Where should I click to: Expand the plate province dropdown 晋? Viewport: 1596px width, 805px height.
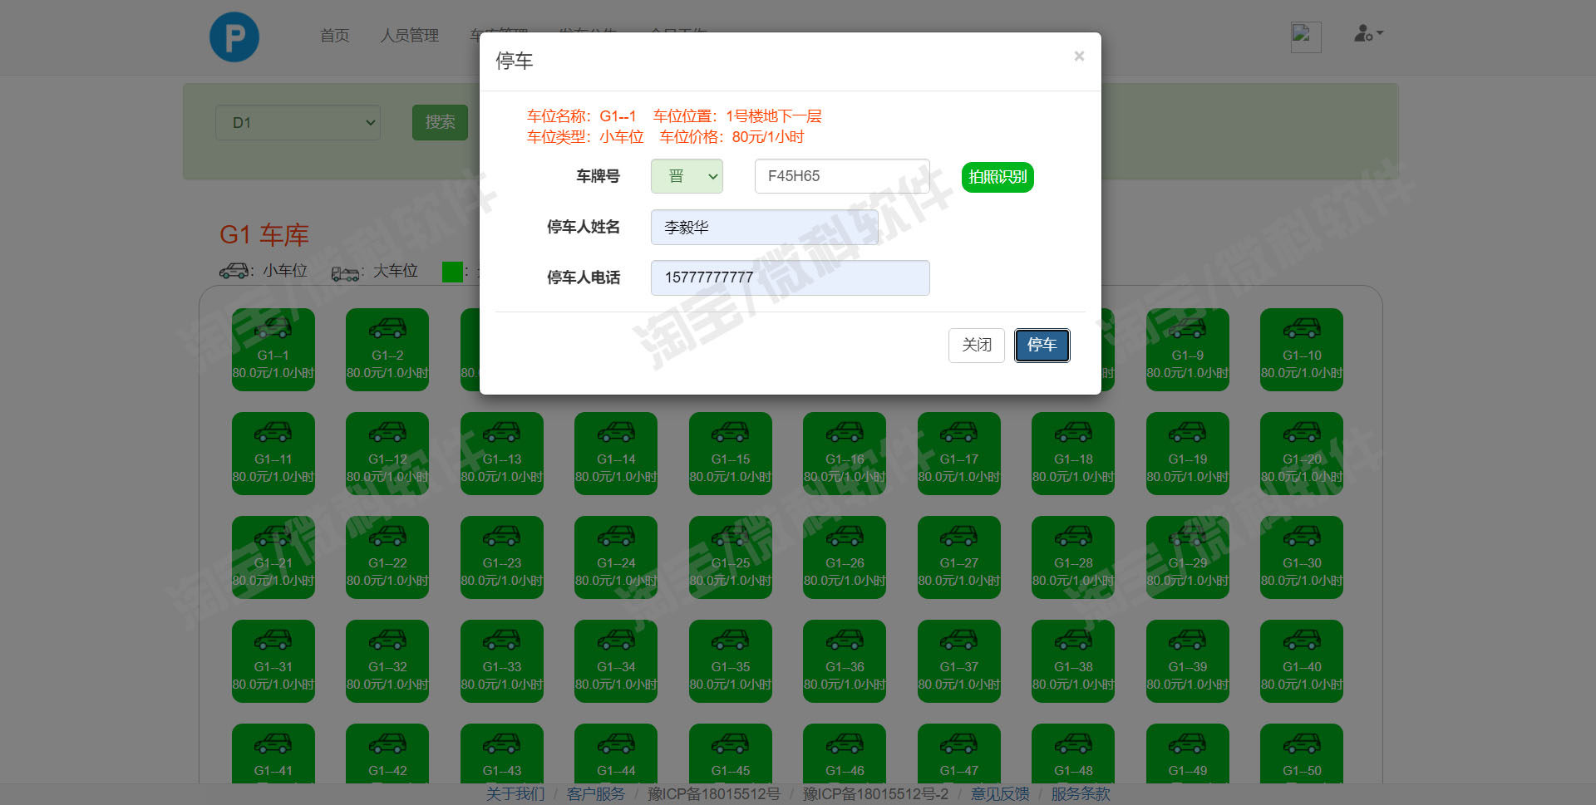click(x=687, y=176)
